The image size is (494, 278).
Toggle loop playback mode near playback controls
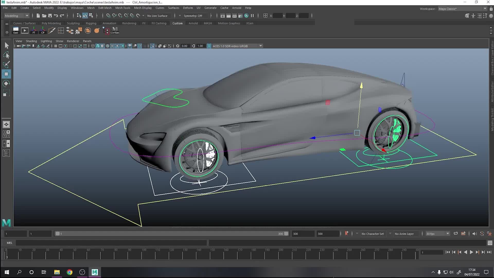tap(455, 233)
